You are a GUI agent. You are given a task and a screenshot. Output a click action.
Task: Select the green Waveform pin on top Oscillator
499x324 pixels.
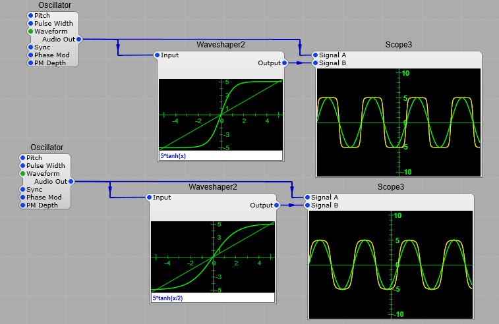30,32
